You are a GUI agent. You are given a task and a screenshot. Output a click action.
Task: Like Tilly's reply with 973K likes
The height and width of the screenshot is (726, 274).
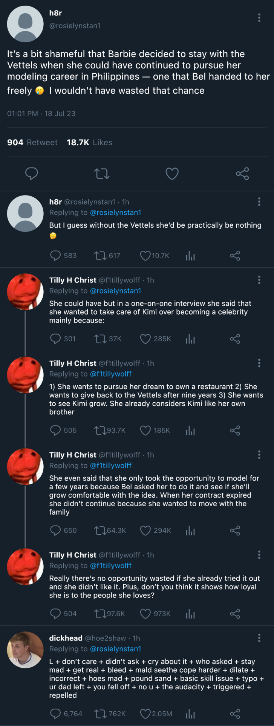pos(145,614)
